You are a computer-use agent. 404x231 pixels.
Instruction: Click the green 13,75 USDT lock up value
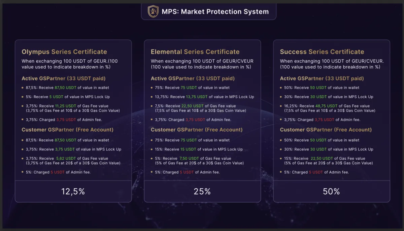point(196,97)
